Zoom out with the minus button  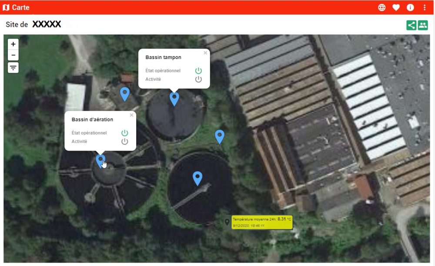(x=13, y=55)
